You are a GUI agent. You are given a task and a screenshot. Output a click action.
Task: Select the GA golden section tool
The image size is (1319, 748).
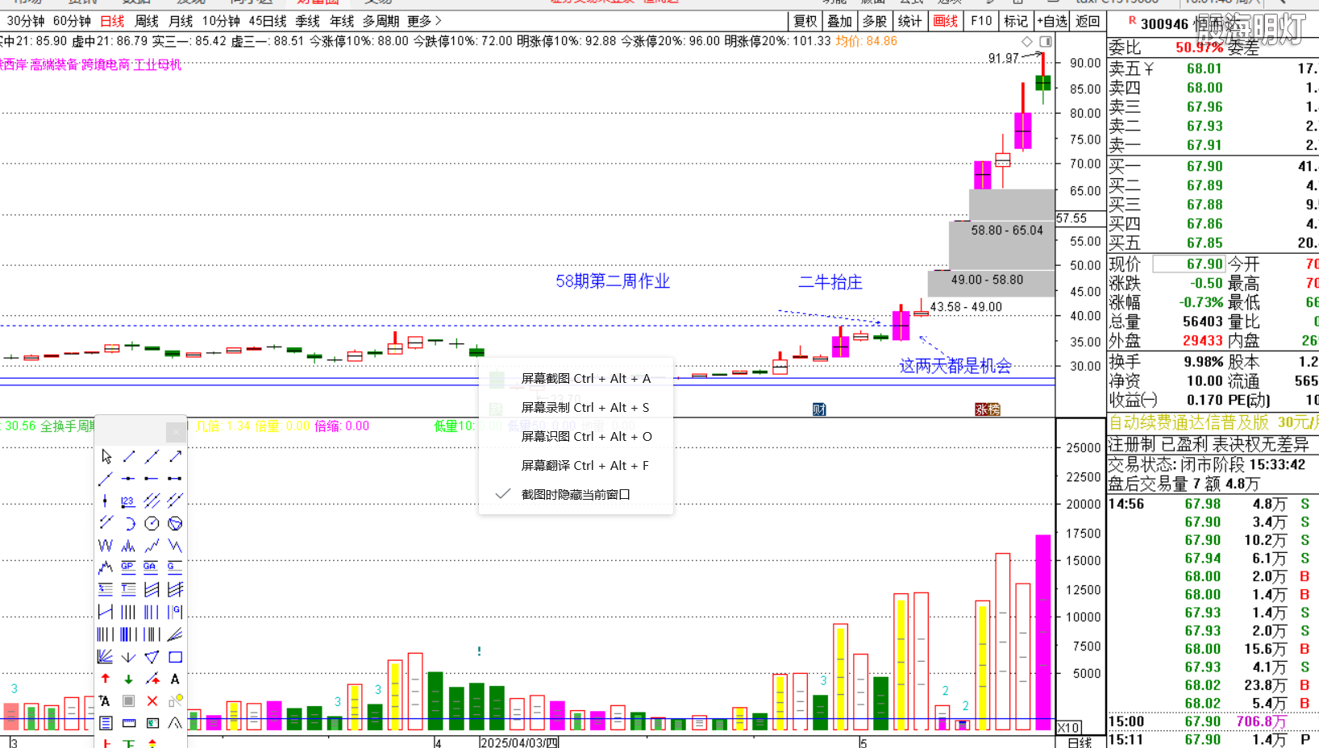pyautogui.click(x=152, y=567)
